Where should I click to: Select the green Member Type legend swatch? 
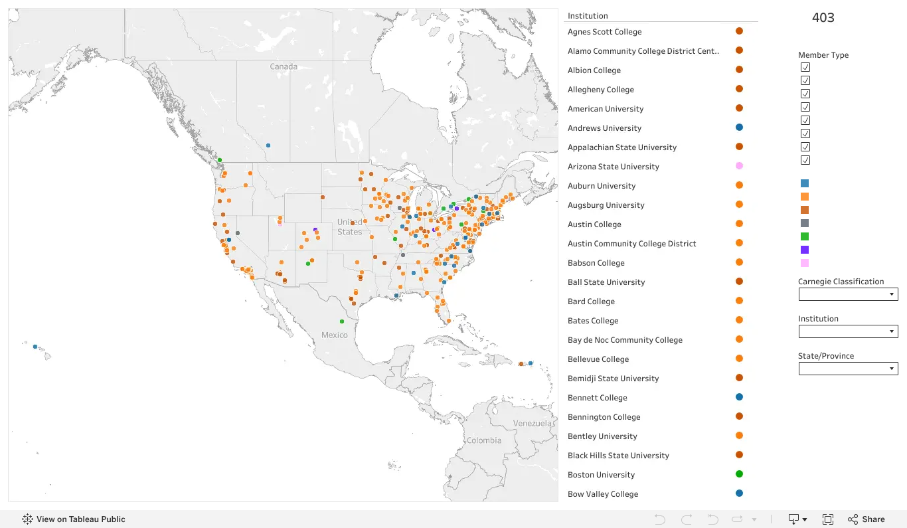tap(805, 236)
